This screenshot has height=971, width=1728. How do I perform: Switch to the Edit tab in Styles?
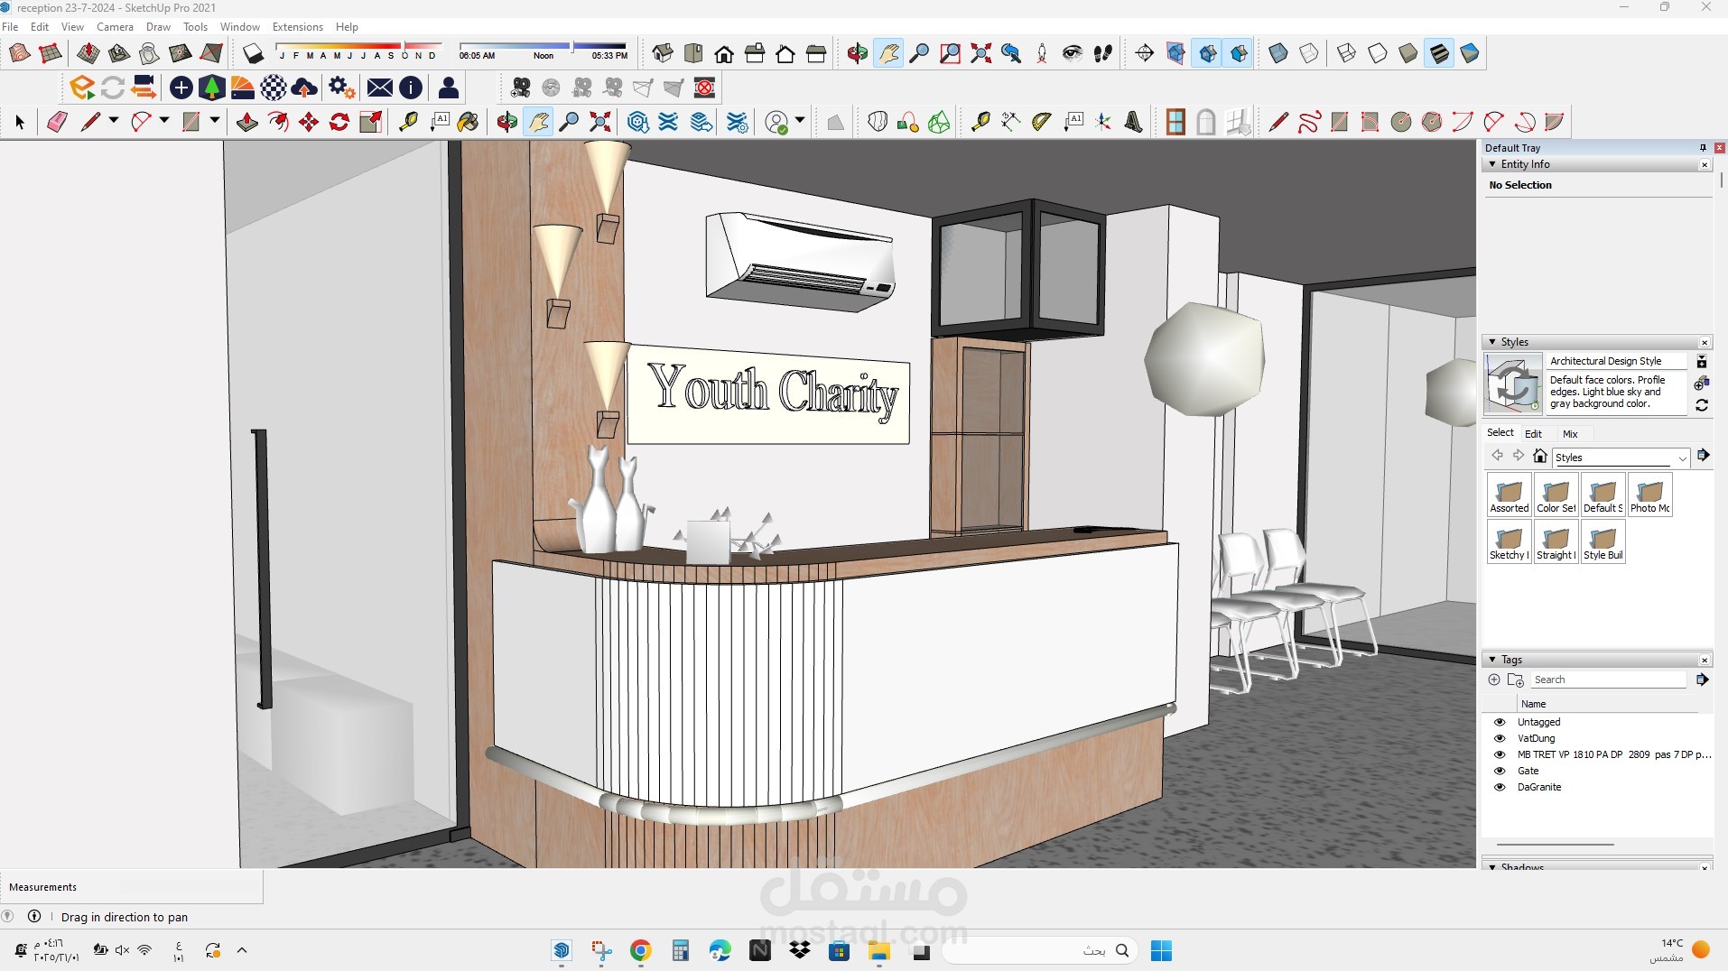[1533, 434]
